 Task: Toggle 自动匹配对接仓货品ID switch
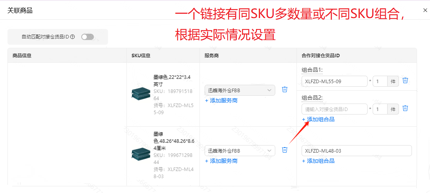88,37
